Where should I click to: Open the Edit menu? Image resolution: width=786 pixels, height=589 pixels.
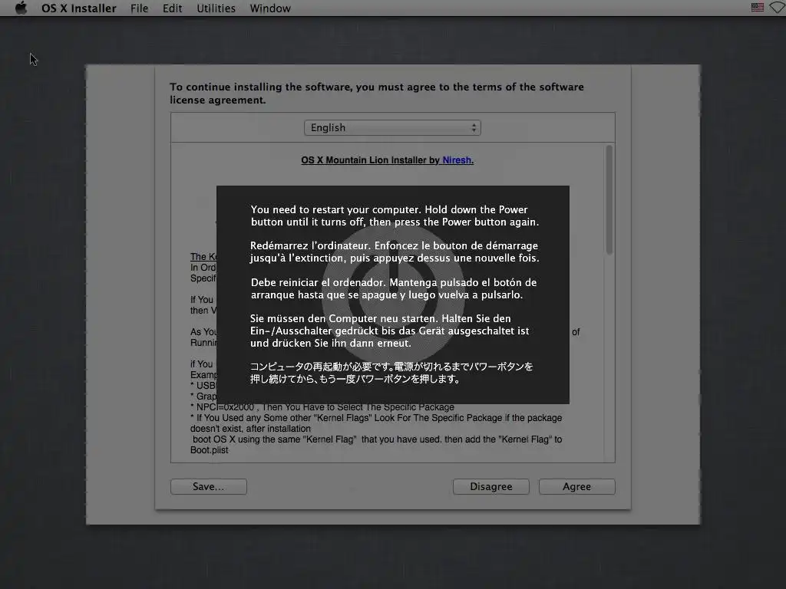[x=172, y=8]
